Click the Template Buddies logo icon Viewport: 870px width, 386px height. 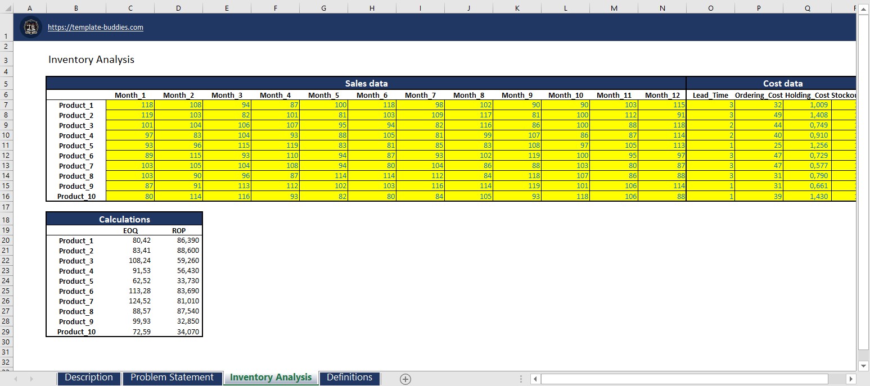[x=31, y=26]
